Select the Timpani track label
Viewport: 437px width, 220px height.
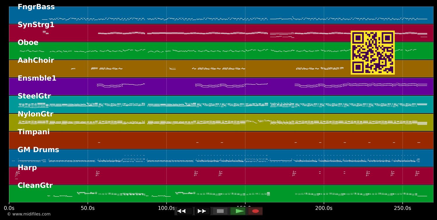click(x=34, y=132)
